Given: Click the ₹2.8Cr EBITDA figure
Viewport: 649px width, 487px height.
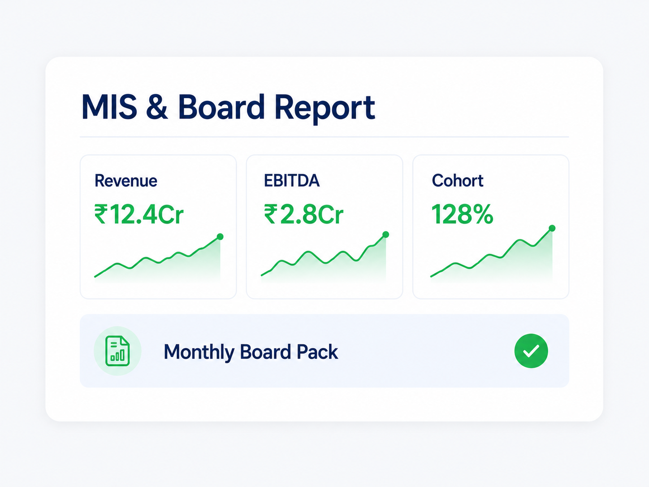Looking at the screenshot, I should point(303,214).
